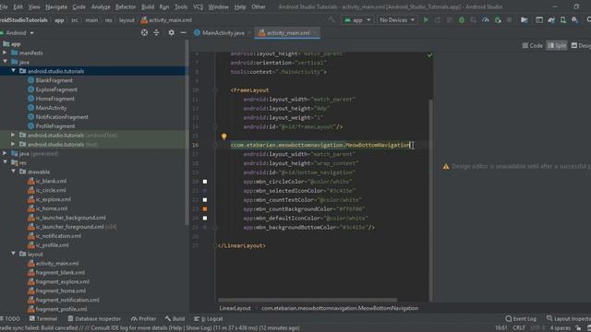Screen dimensions: 591x332
Task: Click the Select Opened File target icon
Action: pyautogui.click(x=144, y=33)
